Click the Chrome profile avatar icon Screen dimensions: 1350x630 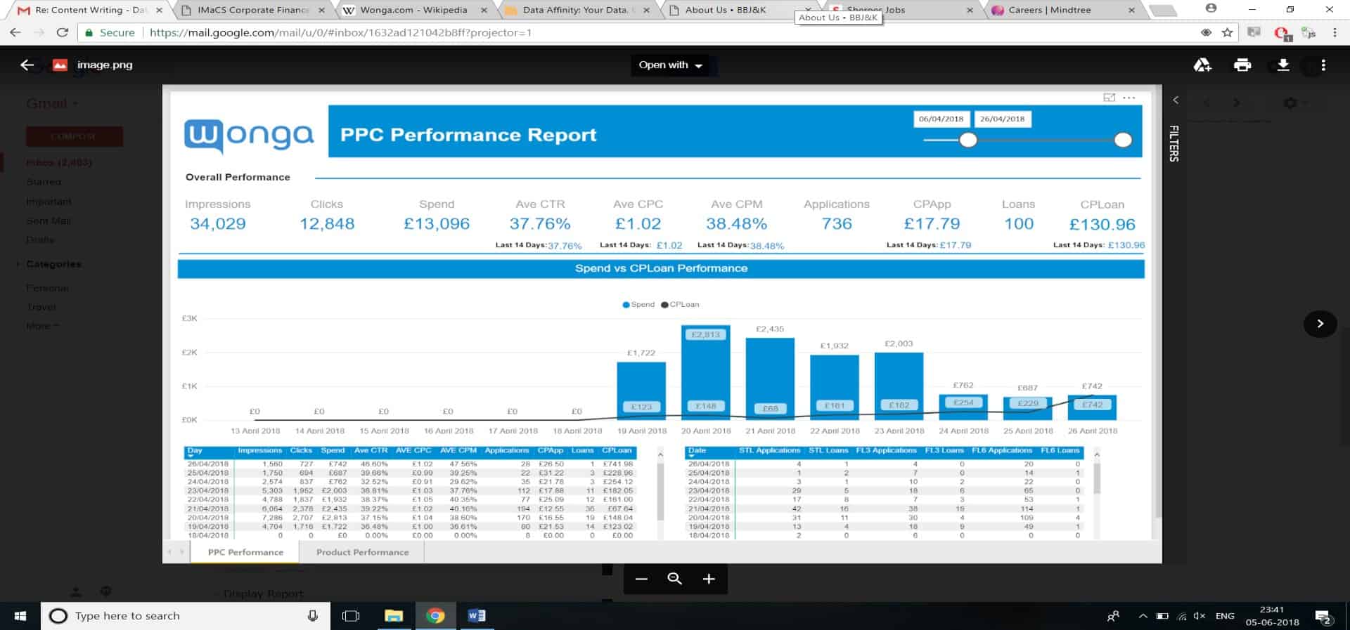coord(1211,8)
